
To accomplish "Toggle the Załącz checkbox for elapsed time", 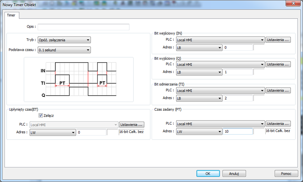I will 40,115.
